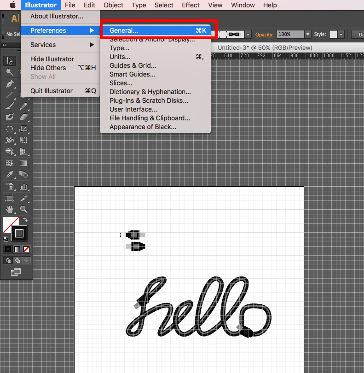Select the Magic Wand tool

(x=10, y=72)
